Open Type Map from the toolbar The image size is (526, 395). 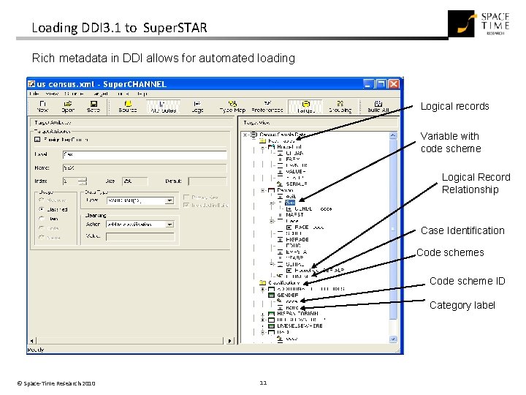pos(232,106)
